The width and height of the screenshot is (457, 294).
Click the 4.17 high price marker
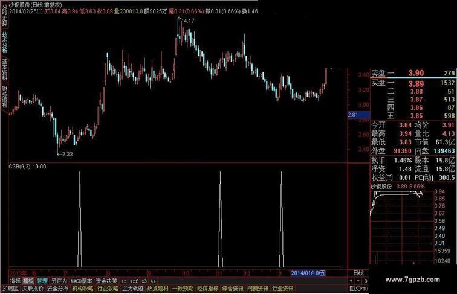[x=189, y=21]
